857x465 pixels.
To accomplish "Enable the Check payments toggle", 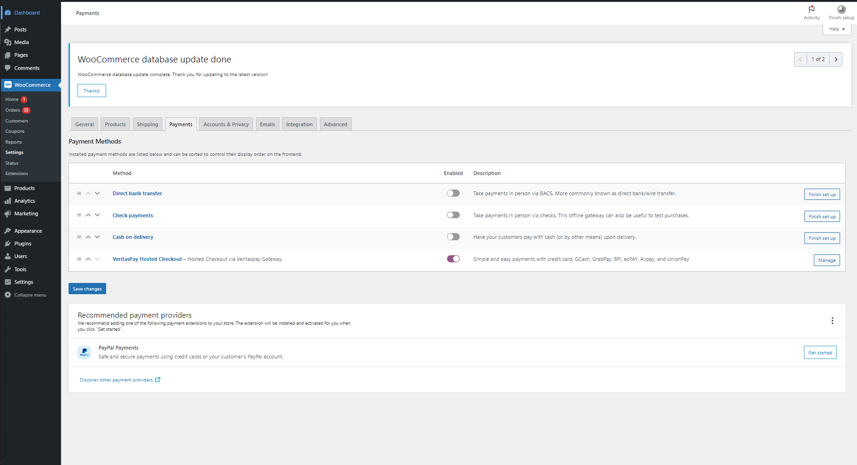I will [x=453, y=215].
